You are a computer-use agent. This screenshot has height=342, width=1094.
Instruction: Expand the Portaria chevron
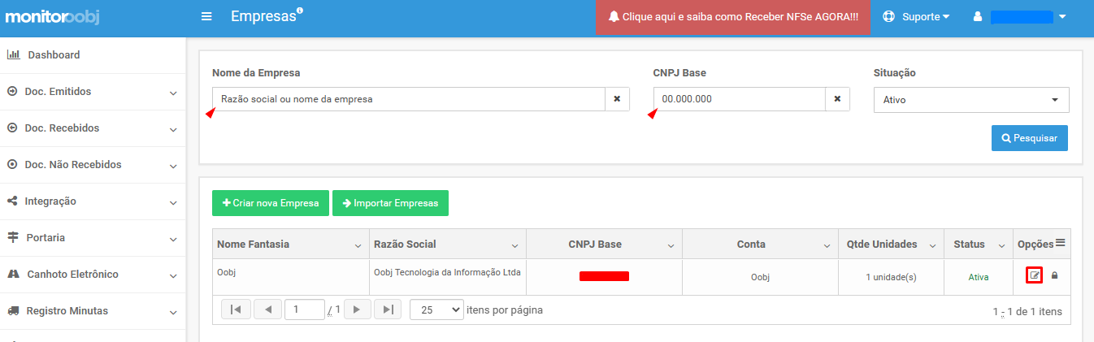pos(173,239)
